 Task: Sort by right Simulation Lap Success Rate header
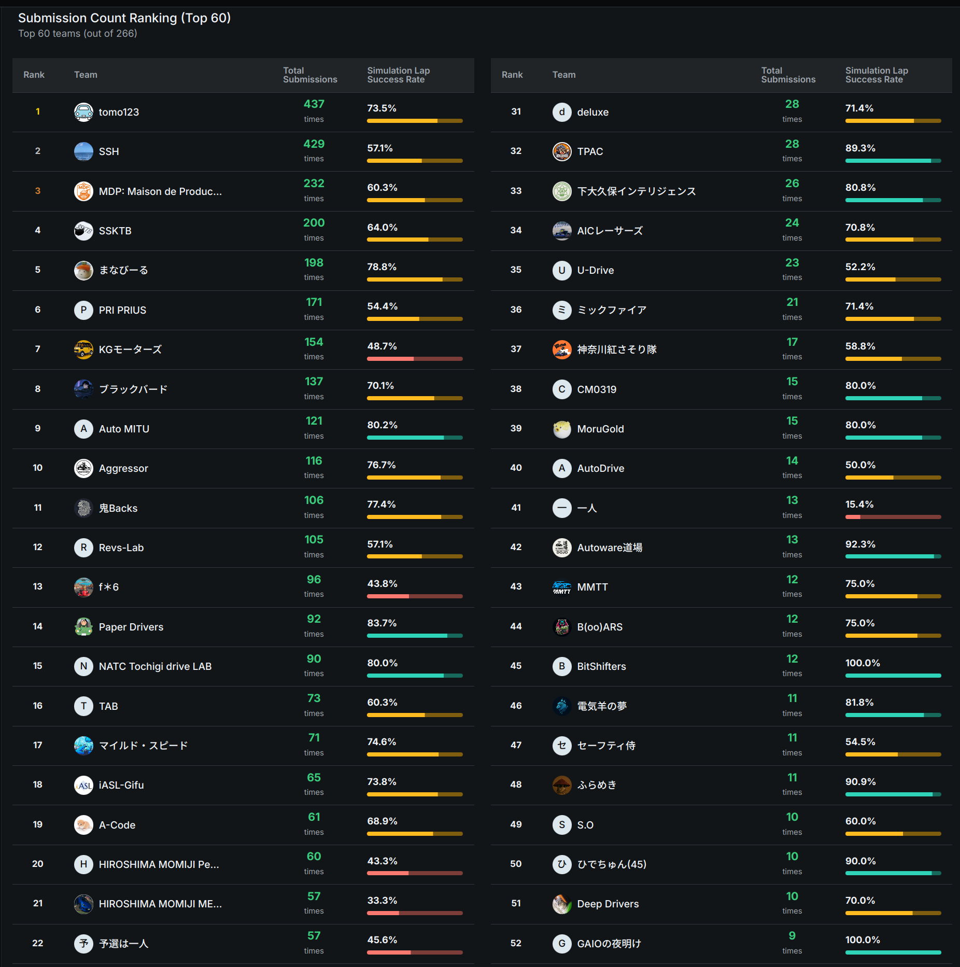[x=876, y=75]
